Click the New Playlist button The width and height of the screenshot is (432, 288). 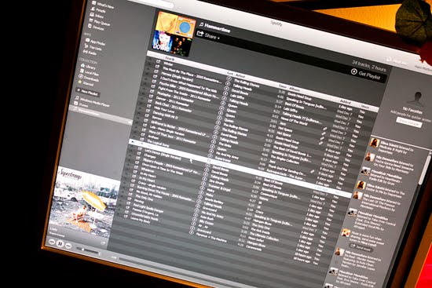pos(88,93)
